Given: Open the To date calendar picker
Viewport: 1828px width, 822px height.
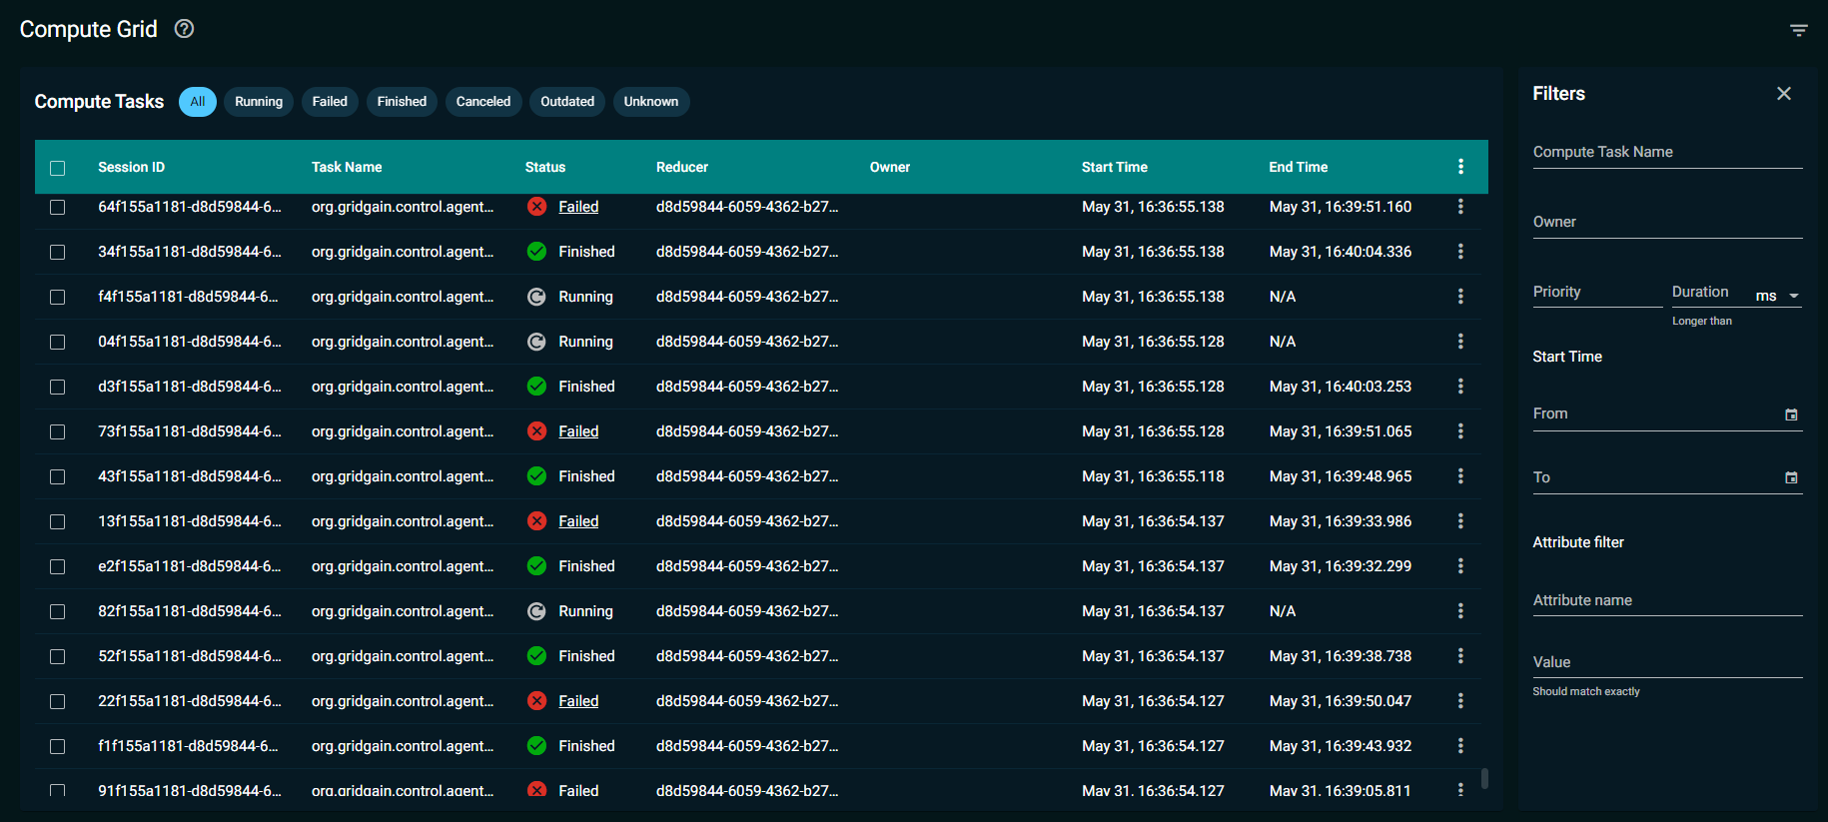Looking at the screenshot, I should pyautogui.click(x=1791, y=478).
